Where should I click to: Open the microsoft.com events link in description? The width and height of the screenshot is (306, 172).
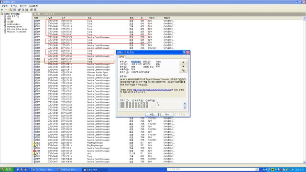pyautogui.click(x=152, y=90)
